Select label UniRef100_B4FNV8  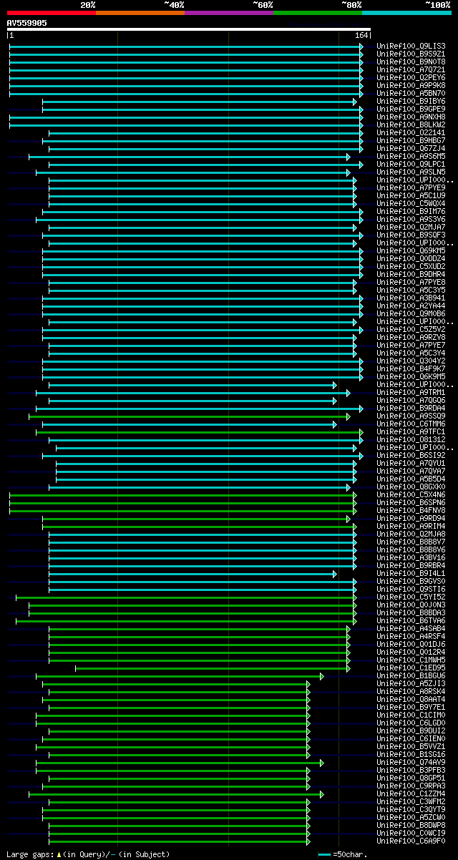[411, 511]
